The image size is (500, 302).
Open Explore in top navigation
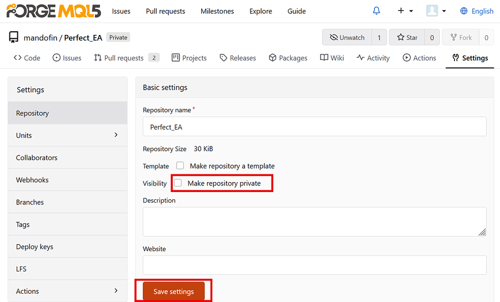261,11
